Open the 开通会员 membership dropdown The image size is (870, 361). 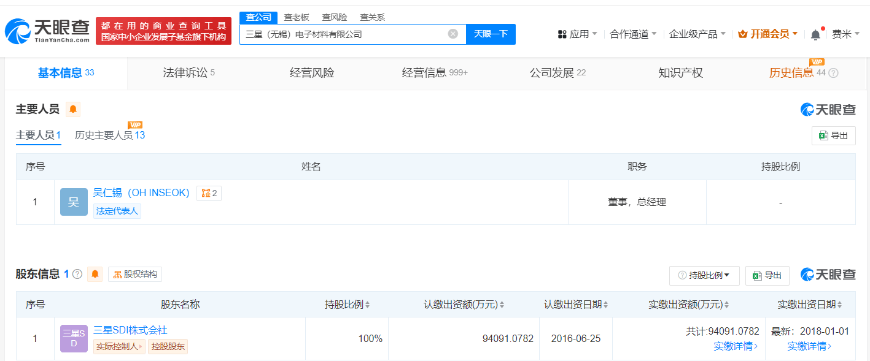[x=768, y=34]
